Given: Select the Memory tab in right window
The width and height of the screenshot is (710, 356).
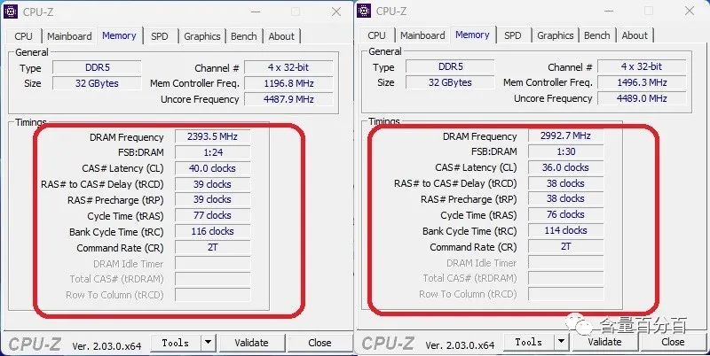Looking at the screenshot, I should tap(472, 35).
